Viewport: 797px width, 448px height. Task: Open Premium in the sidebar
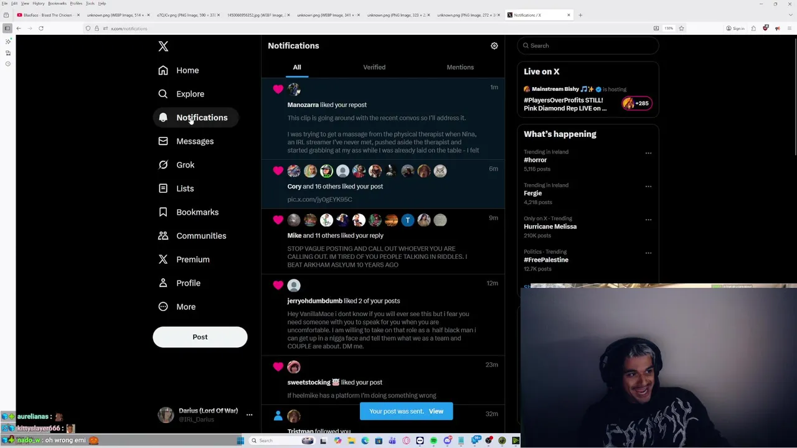point(184,259)
